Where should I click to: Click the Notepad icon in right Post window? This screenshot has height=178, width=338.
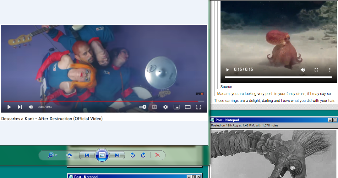(213, 120)
